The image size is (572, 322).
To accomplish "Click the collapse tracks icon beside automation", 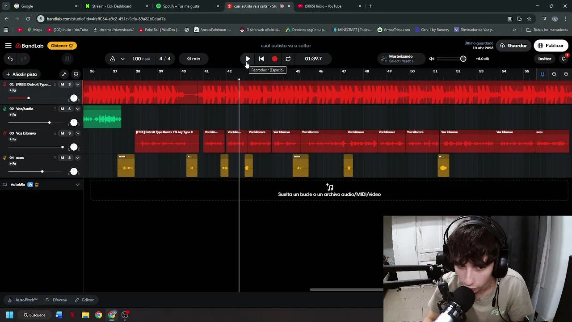I will [x=76, y=74].
